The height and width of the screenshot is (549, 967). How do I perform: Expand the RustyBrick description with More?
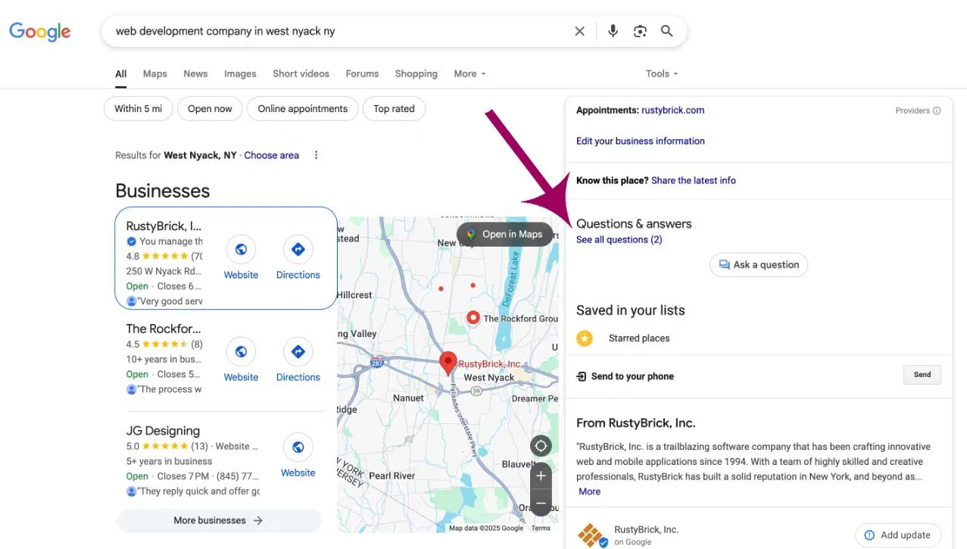pos(589,491)
